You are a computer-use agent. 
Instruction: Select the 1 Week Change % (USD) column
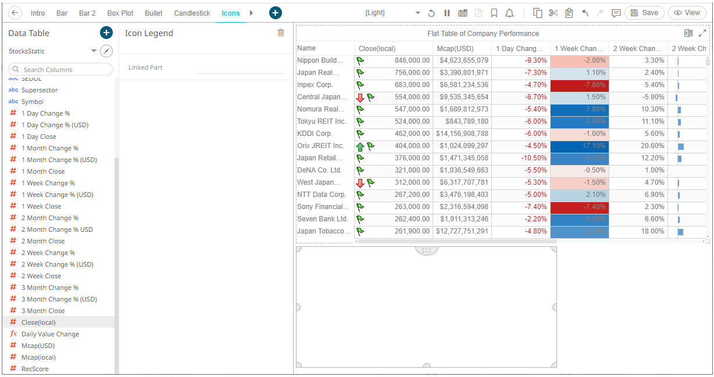[57, 195]
